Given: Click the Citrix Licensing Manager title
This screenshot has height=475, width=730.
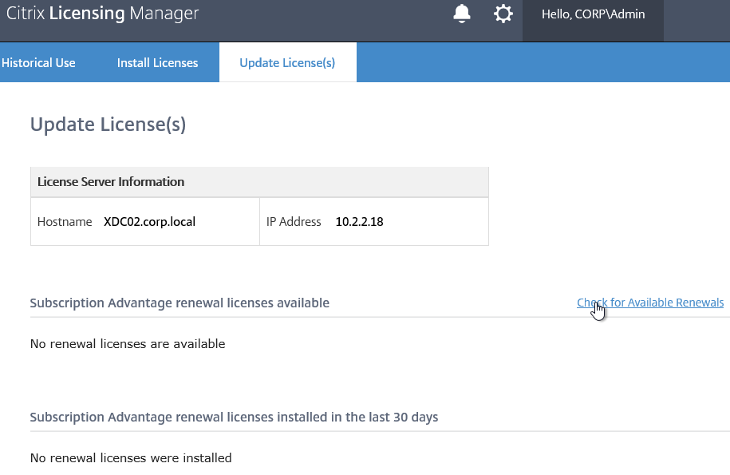Looking at the screenshot, I should [x=102, y=14].
